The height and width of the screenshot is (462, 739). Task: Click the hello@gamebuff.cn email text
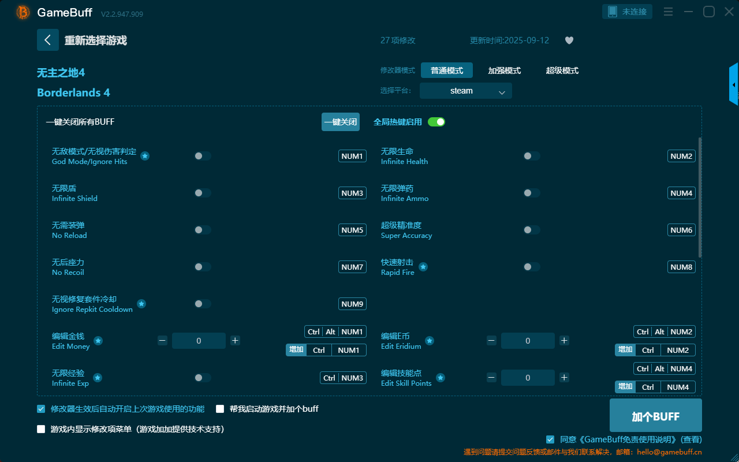[x=669, y=452]
